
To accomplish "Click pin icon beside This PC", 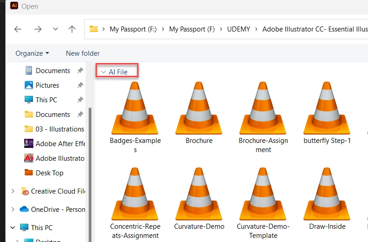I will (x=80, y=100).
